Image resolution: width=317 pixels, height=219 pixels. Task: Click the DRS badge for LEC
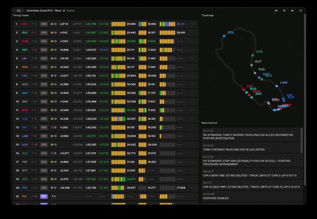pos(44,24)
